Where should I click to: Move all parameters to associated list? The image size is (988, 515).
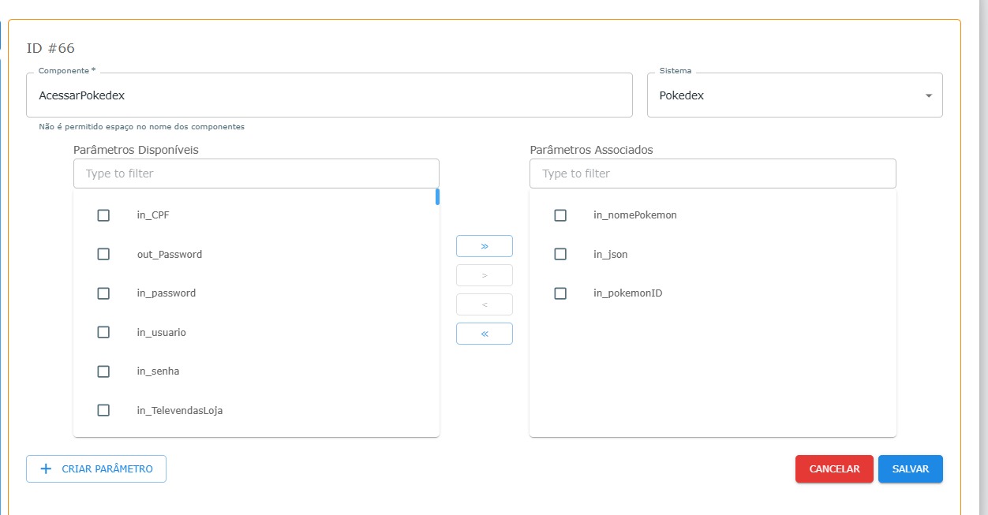point(485,246)
